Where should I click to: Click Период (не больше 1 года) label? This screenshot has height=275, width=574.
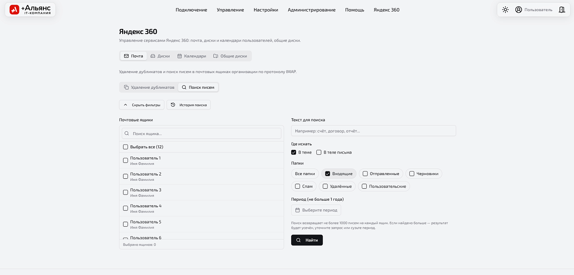click(x=317, y=199)
